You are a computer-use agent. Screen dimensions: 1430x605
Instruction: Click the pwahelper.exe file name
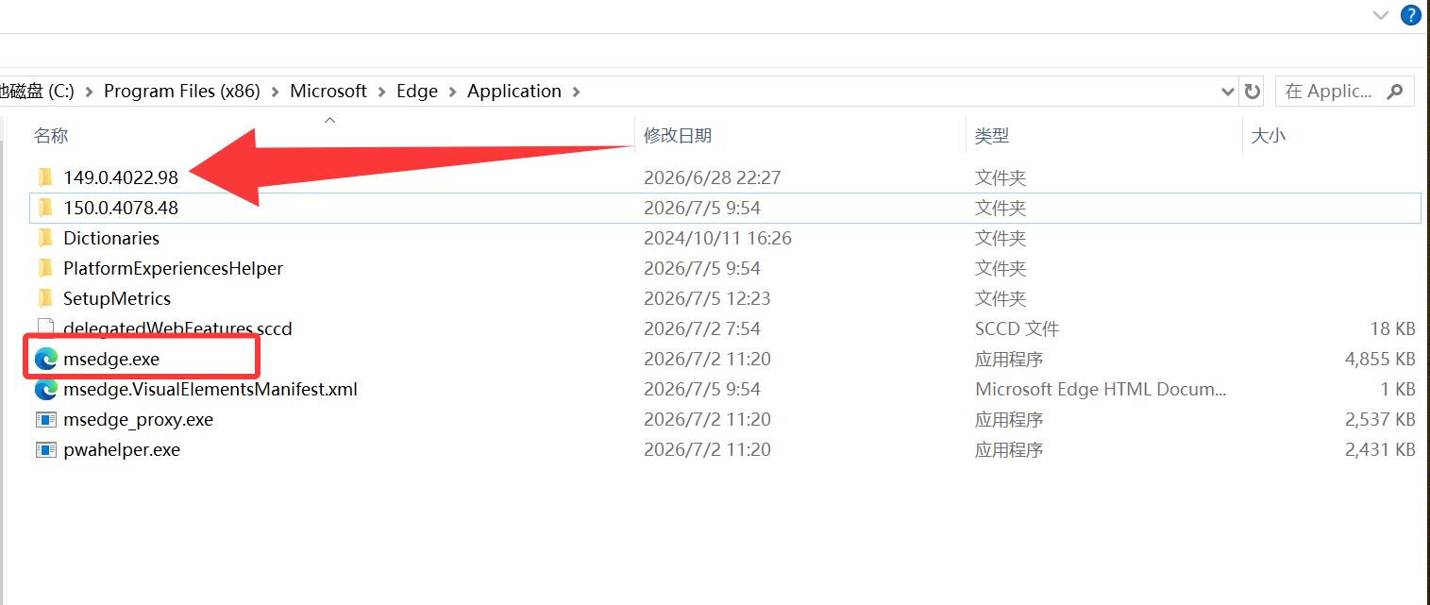coord(122,449)
